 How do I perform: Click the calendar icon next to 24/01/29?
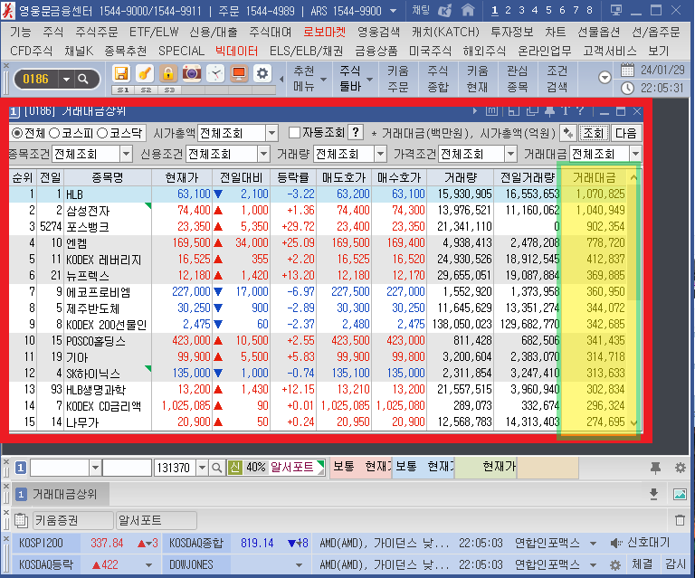coord(627,70)
